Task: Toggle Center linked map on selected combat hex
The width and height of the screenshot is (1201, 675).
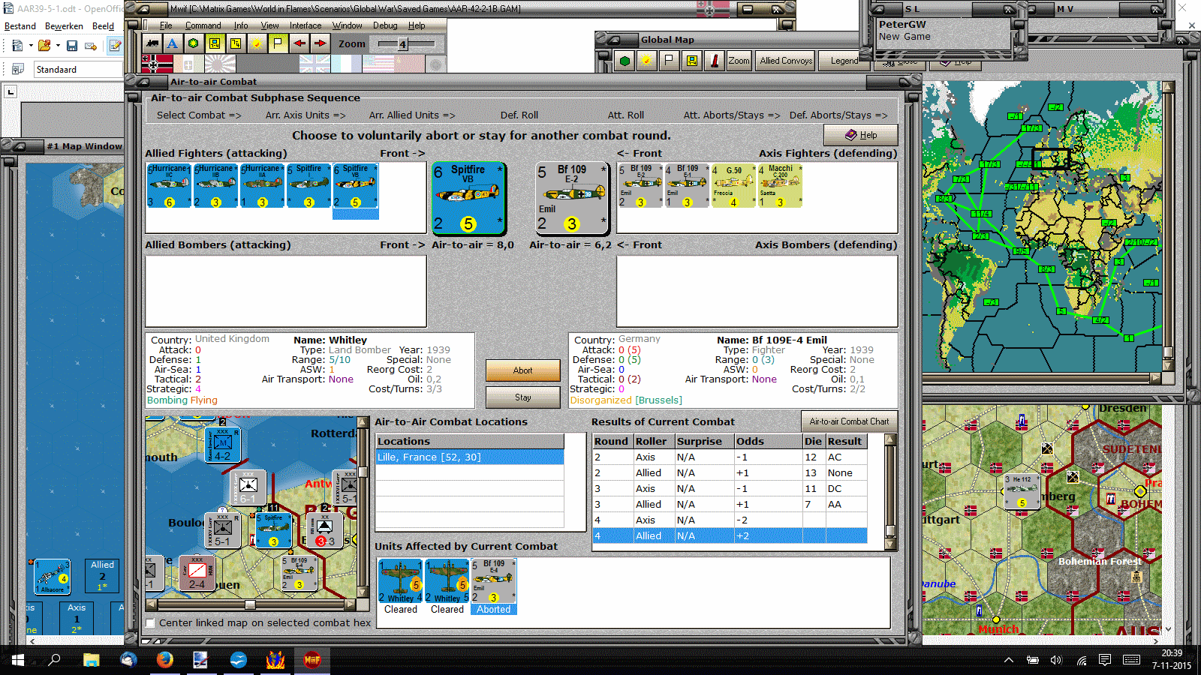Action: pos(151,623)
